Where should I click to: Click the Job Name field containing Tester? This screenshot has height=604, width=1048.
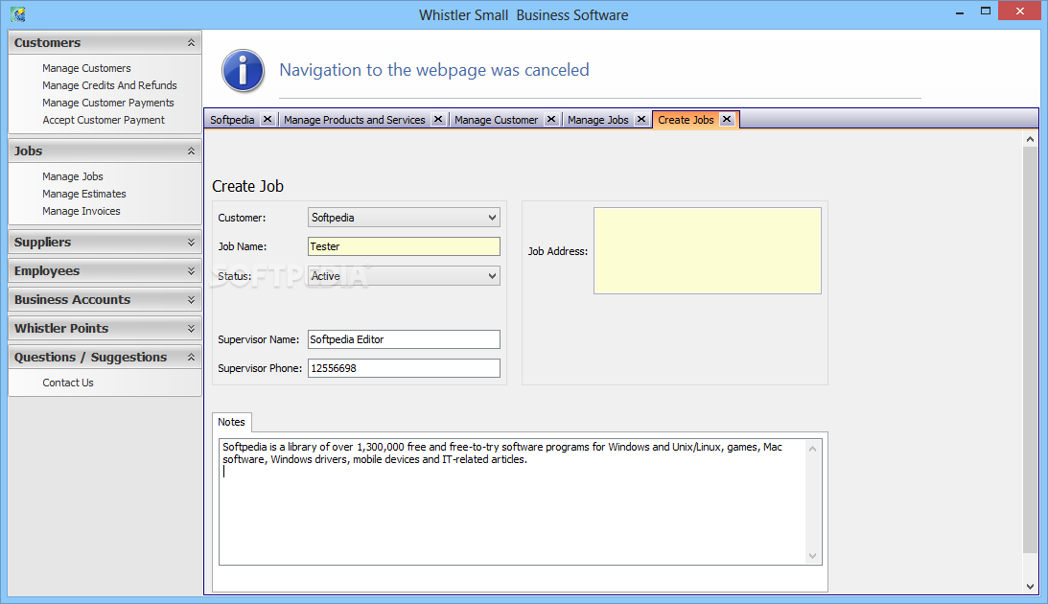click(404, 246)
